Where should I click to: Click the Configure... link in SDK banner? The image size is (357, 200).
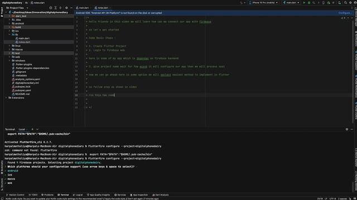point(345,13)
